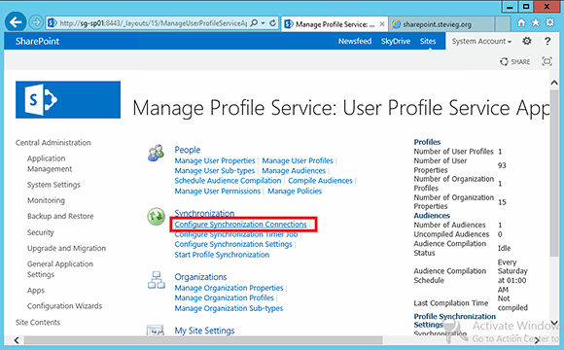564x350 pixels.
Task: Click the SharePoint help question mark
Action: click(547, 41)
